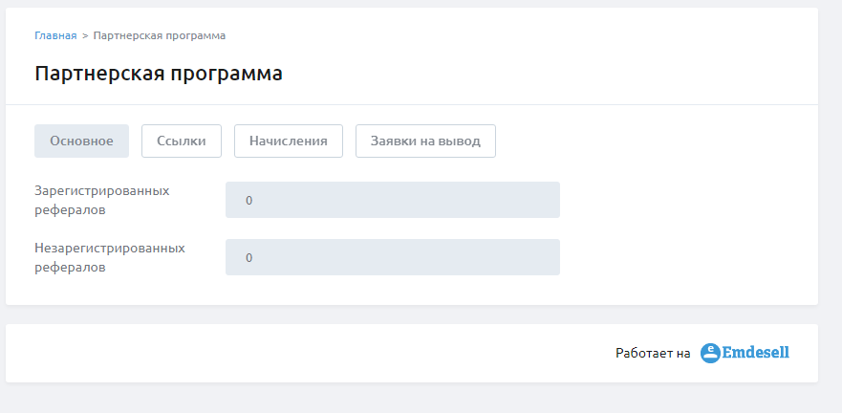Open the Начисления tab

point(289,141)
